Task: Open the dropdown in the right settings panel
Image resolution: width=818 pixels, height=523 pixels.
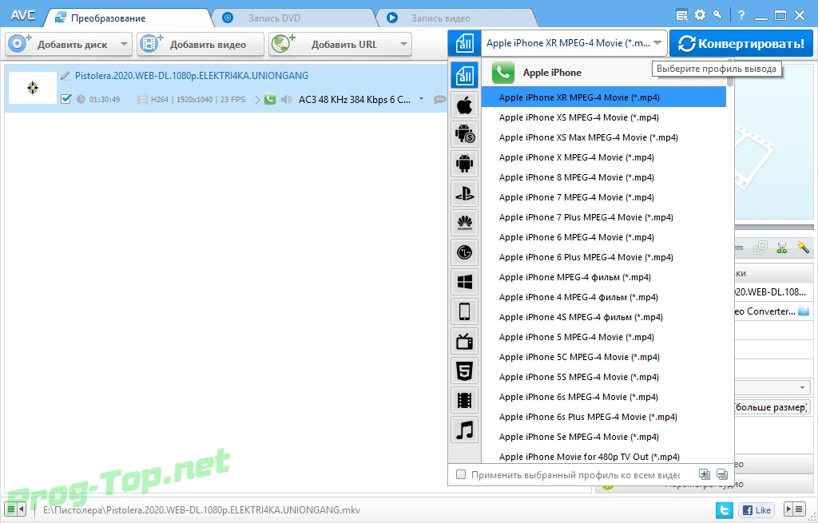Action: [x=802, y=387]
